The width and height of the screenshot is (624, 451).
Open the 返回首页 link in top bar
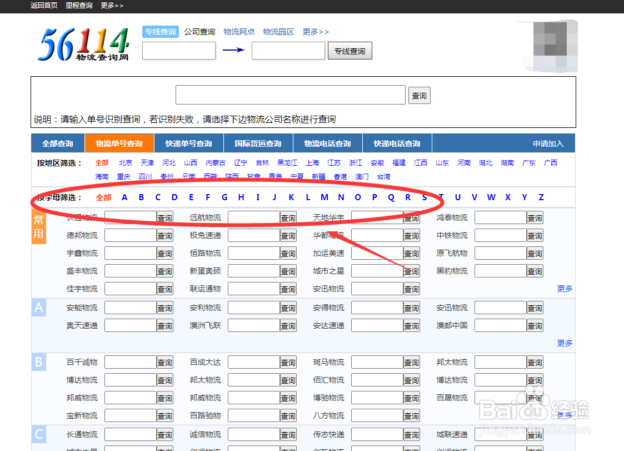coord(44,5)
